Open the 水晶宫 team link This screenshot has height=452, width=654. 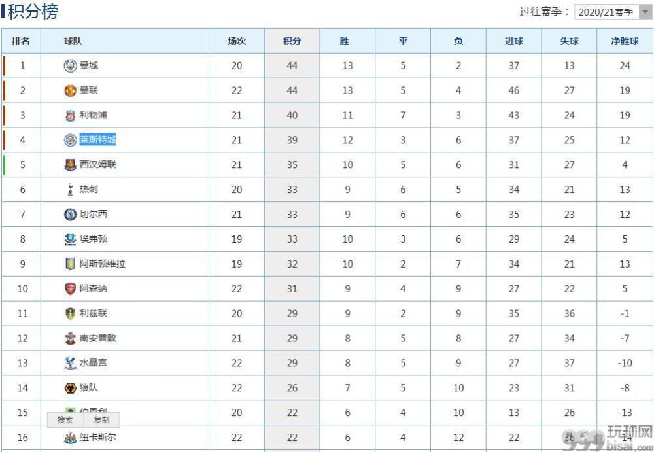coord(94,363)
